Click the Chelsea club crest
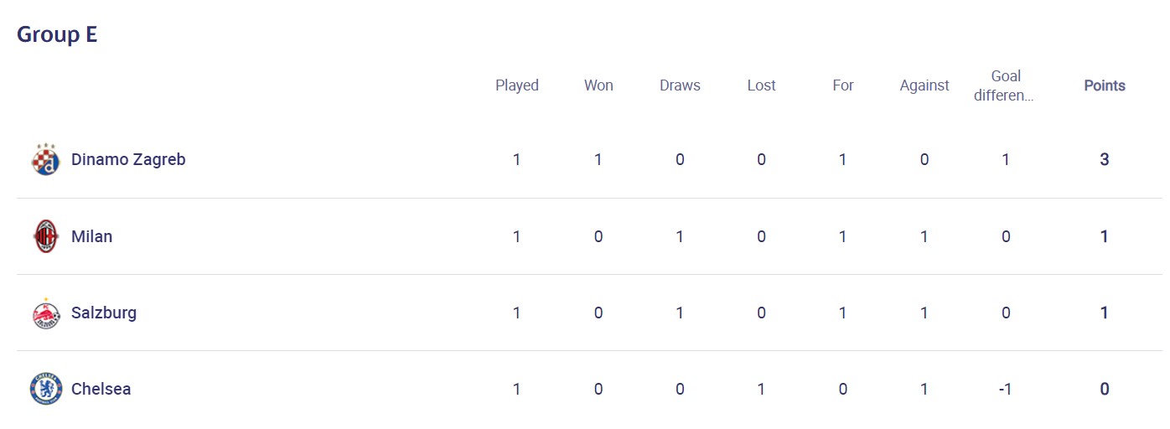 tap(46, 389)
